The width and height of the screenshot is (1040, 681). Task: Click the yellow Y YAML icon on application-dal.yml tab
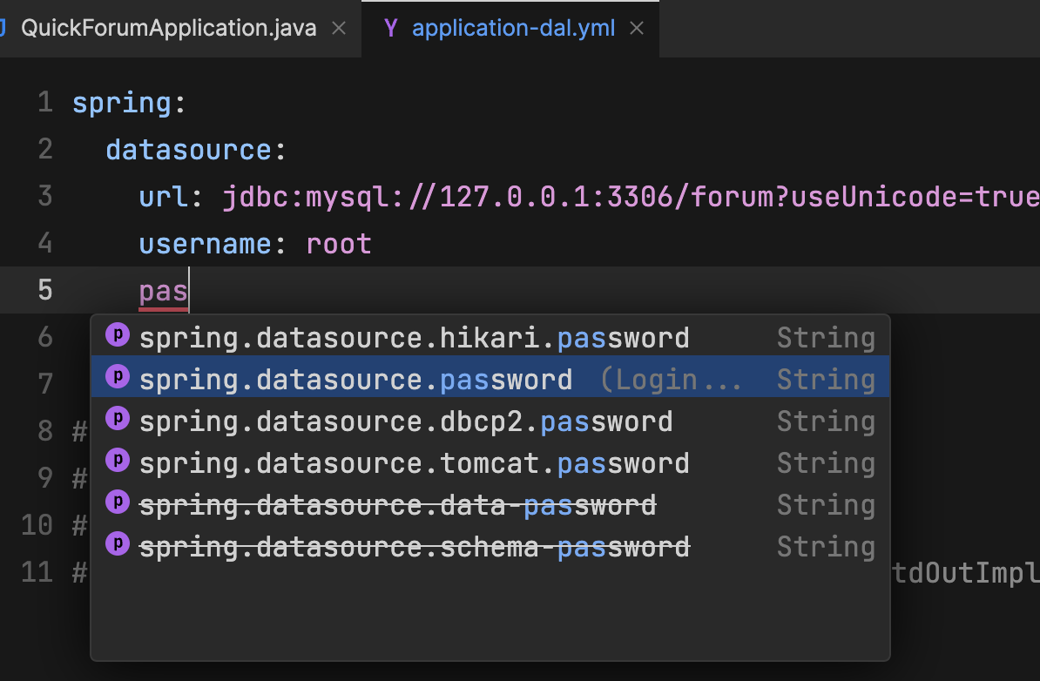click(389, 27)
